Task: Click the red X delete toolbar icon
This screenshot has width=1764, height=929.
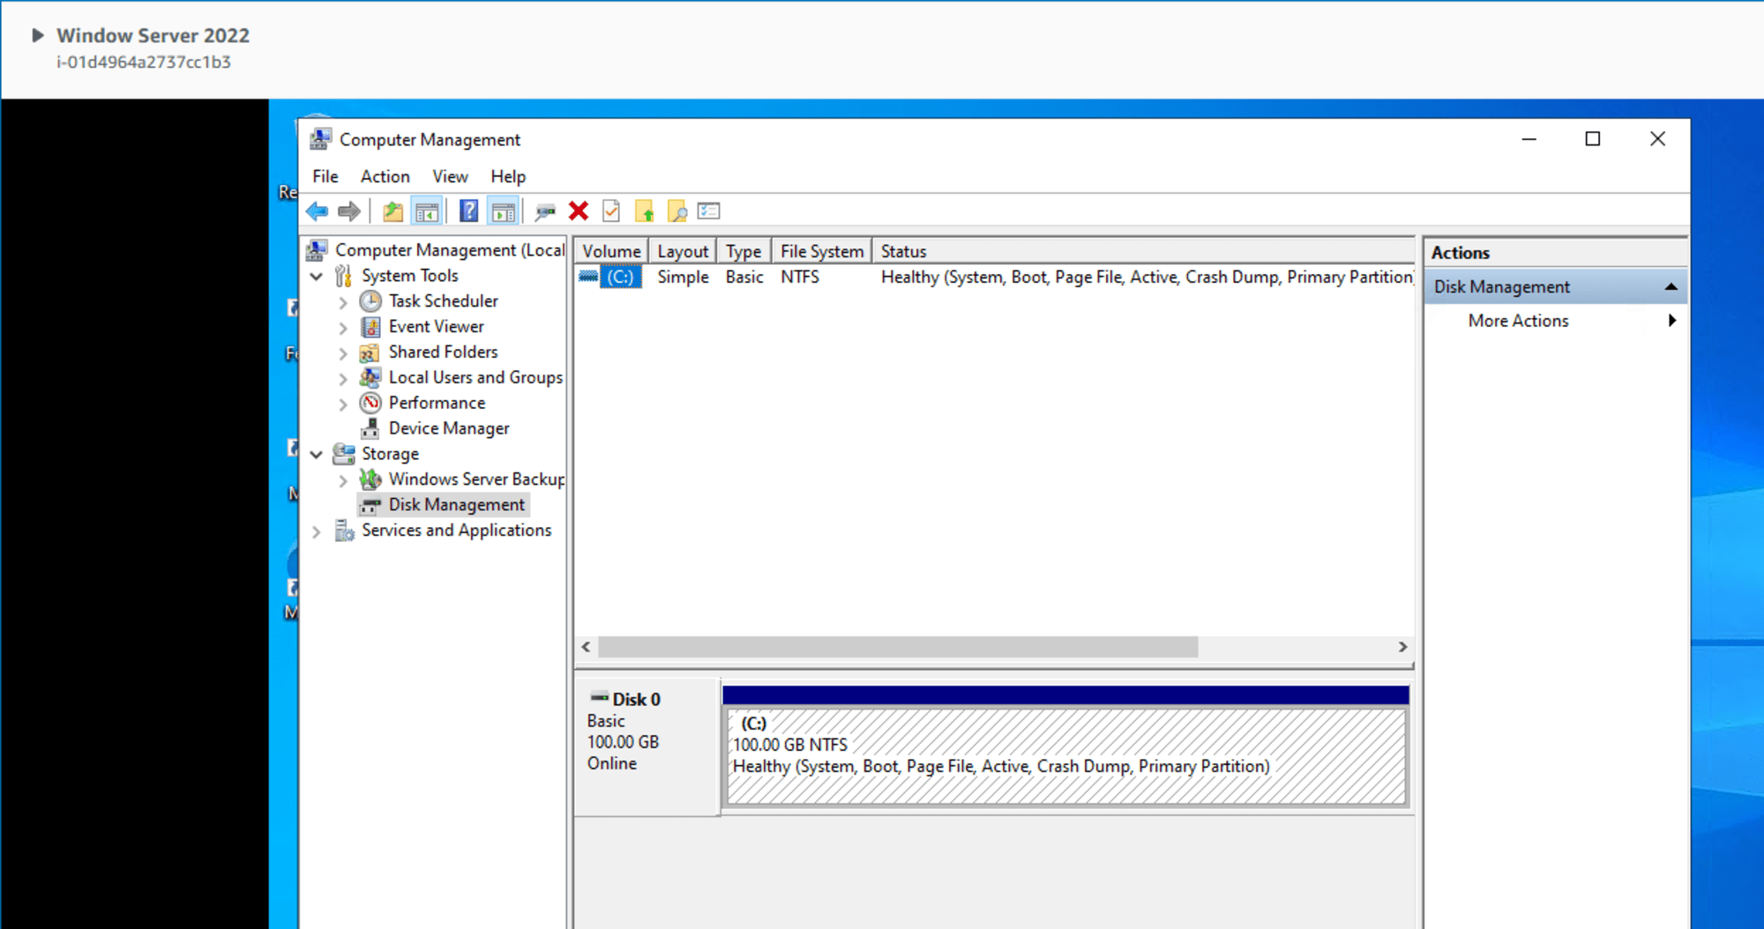Action: [579, 212]
